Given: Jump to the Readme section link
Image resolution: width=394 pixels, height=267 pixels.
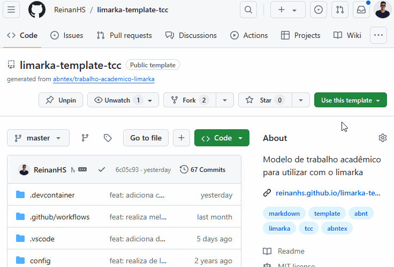Looking at the screenshot, I should pos(284,251).
